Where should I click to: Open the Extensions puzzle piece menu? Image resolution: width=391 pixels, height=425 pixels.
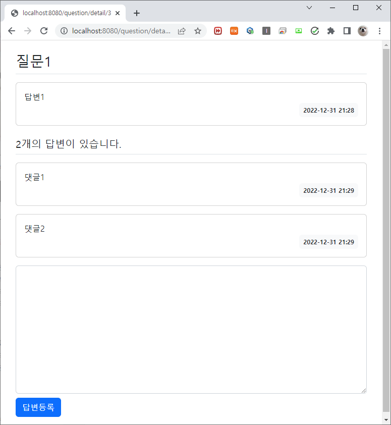[x=331, y=31]
